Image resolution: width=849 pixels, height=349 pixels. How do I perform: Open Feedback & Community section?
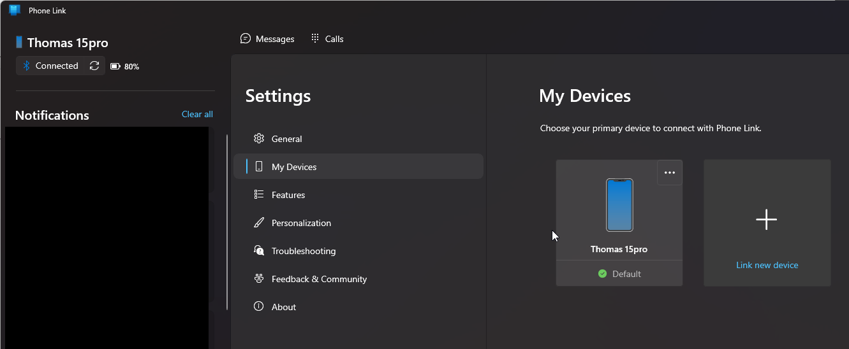click(358, 279)
